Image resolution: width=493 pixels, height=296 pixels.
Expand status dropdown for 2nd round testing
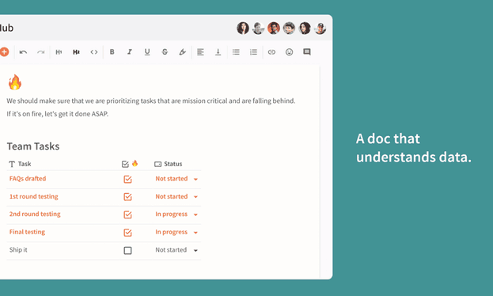[x=195, y=214]
